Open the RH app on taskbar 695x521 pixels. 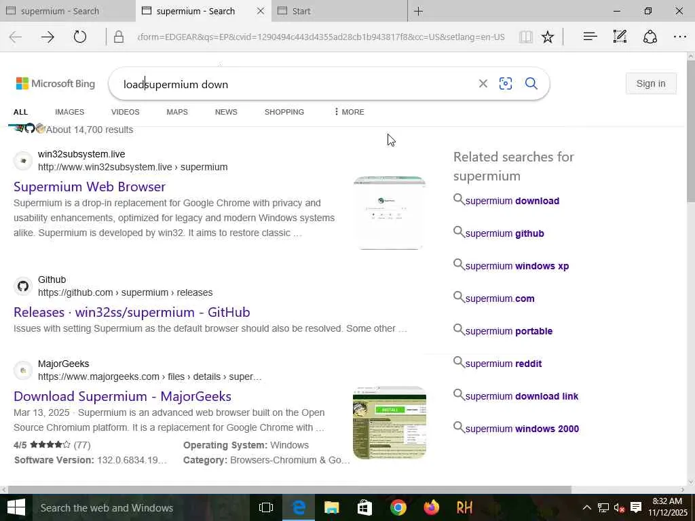tap(464, 507)
